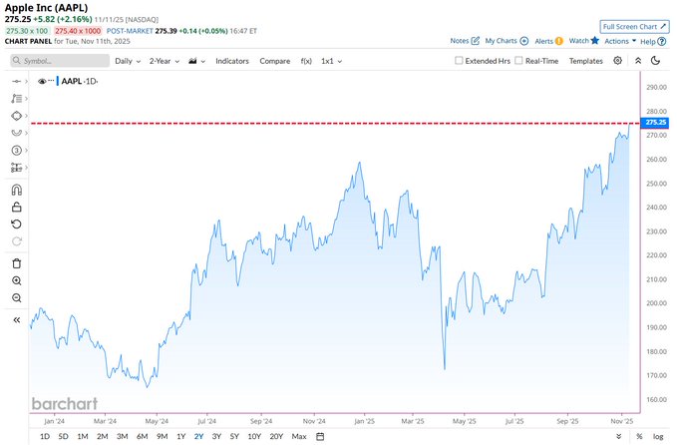Click the AAPL series more options dots
This screenshot has width=677, height=445.
pyautogui.click(x=52, y=81)
